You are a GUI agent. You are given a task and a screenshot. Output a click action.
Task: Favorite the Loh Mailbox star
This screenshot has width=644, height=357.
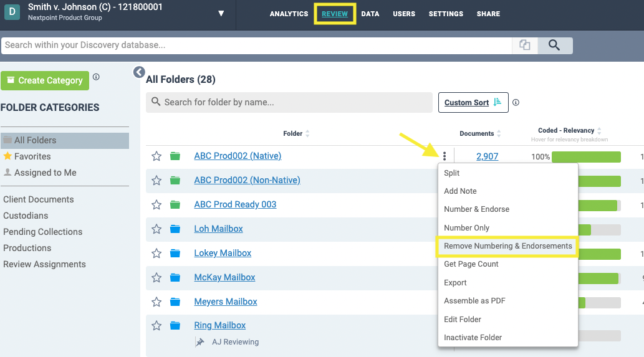[x=156, y=229]
